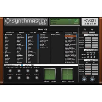Image resolution: width=102 pixels, height=102 pixels.
Task: Click the KV331 audio logo
Action: [90, 22]
